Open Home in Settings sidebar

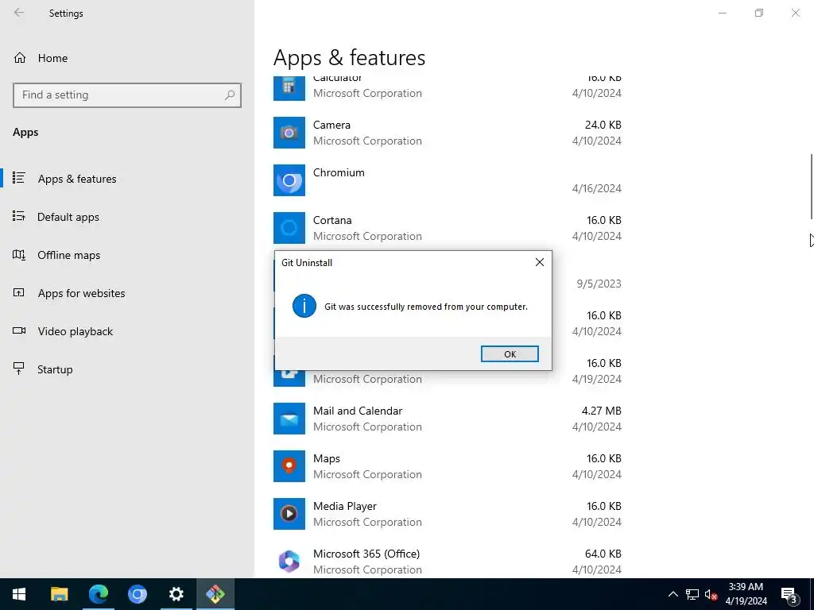[x=127, y=58]
